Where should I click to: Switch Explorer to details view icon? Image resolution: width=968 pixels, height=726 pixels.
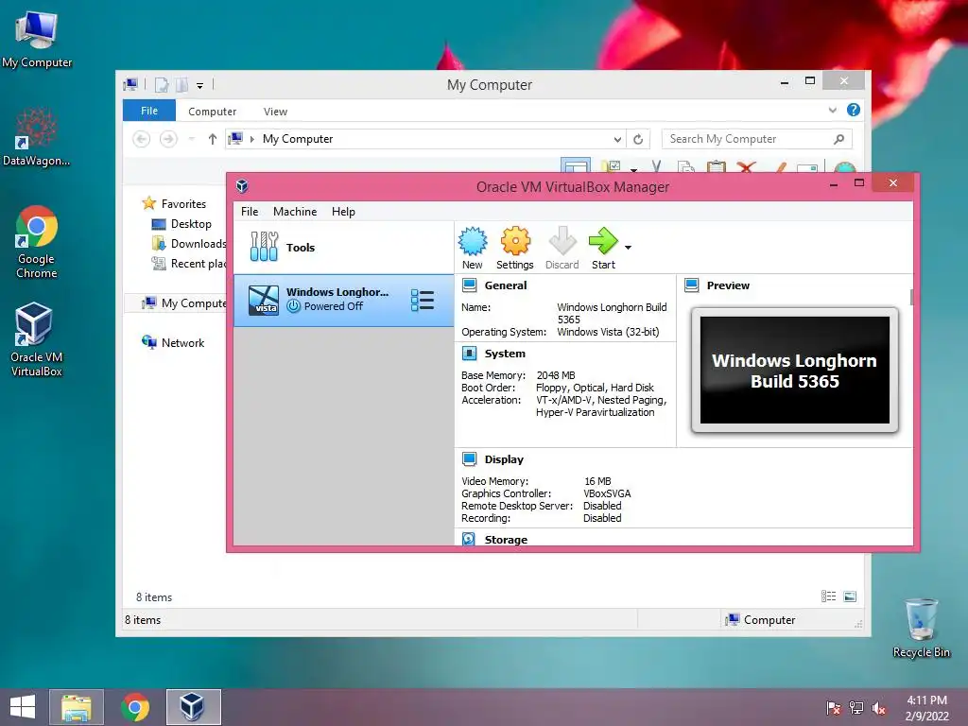tap(828, 596)
